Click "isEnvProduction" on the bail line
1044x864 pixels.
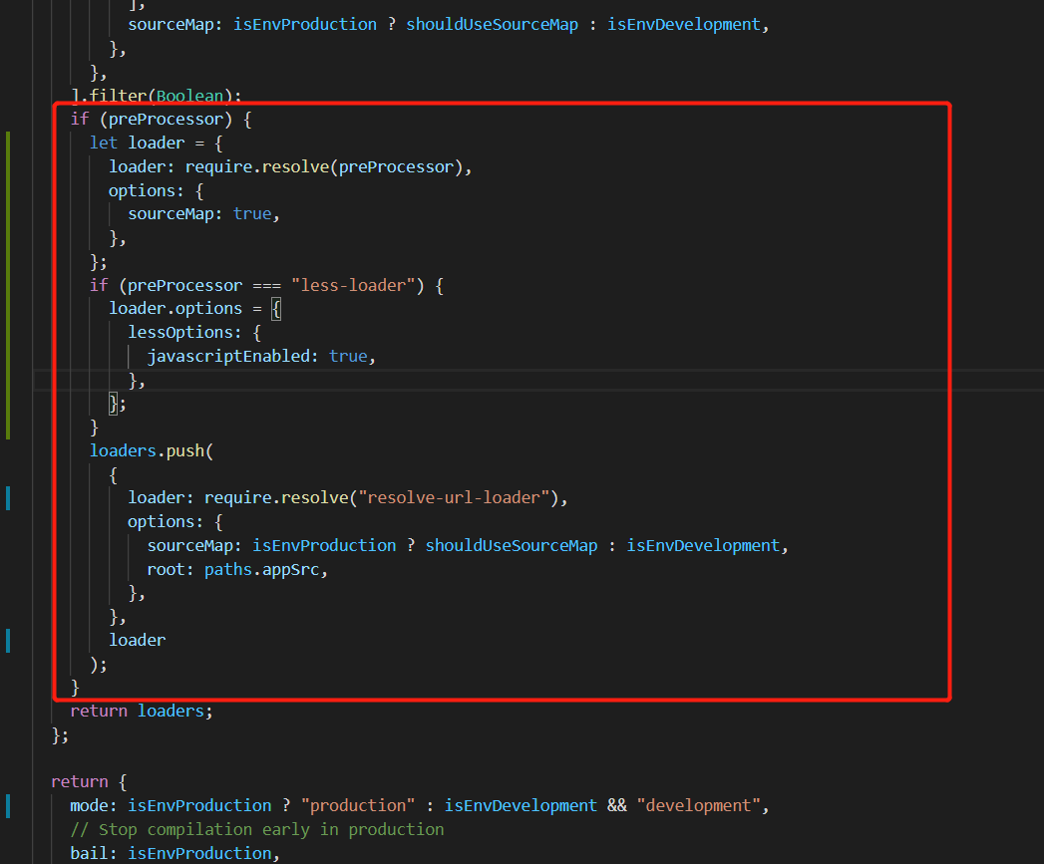[199, 853]
